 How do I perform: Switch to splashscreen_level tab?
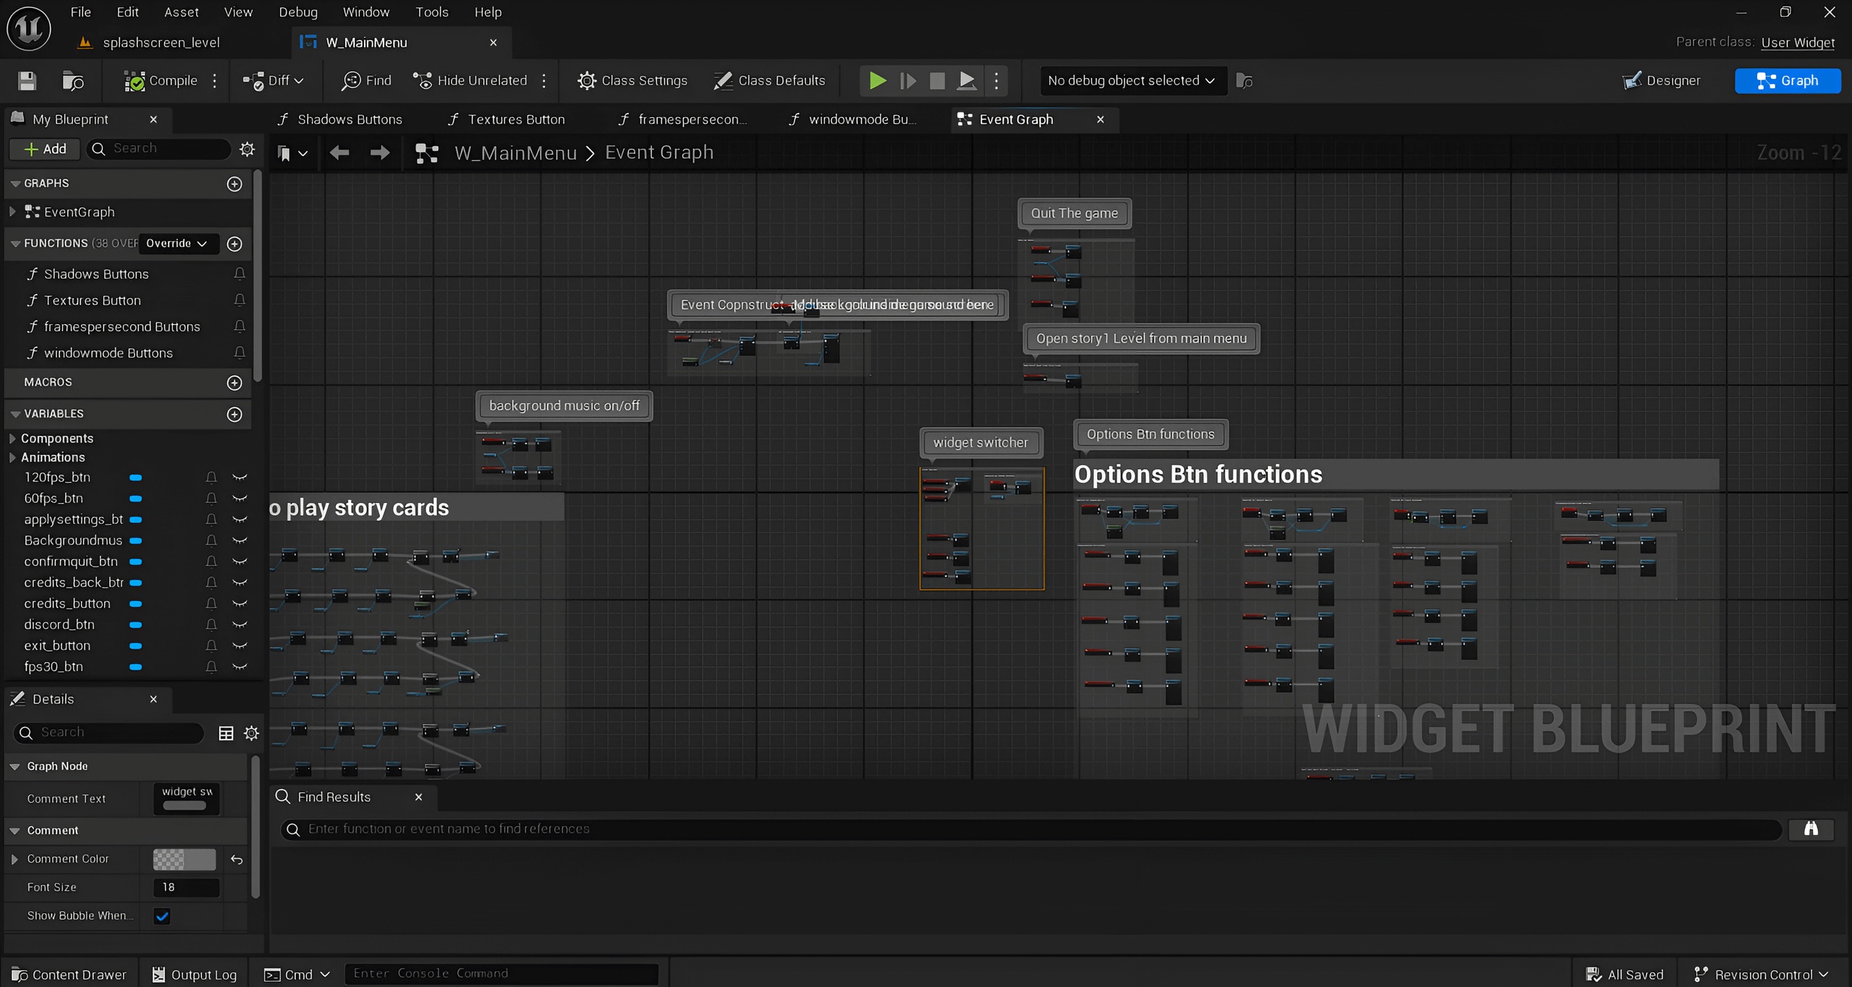click(161, 42)
